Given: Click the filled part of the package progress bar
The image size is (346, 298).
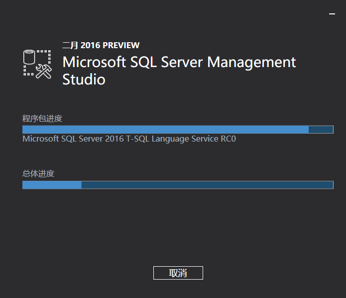Looking at the screenshot, I should pos(164,130).
